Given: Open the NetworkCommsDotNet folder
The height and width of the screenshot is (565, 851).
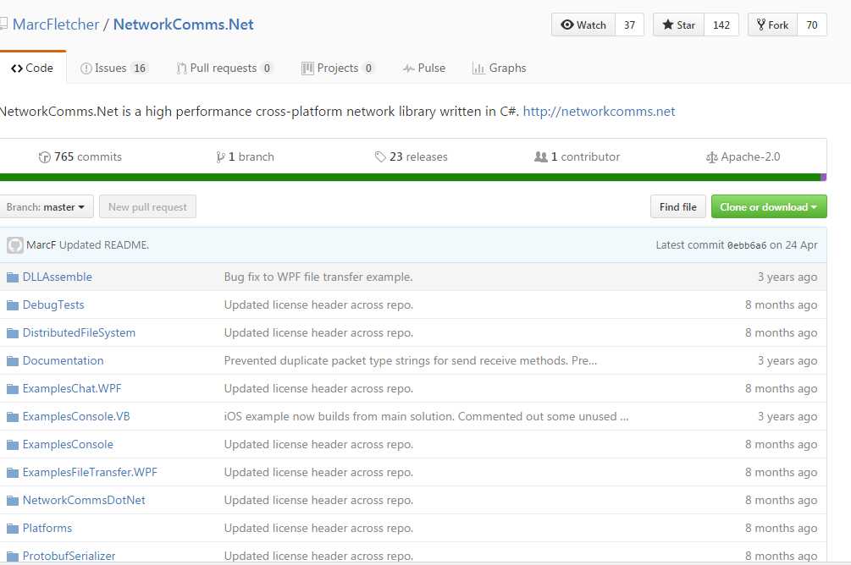Looking at the screenshot, I should (x=84, y=501).
